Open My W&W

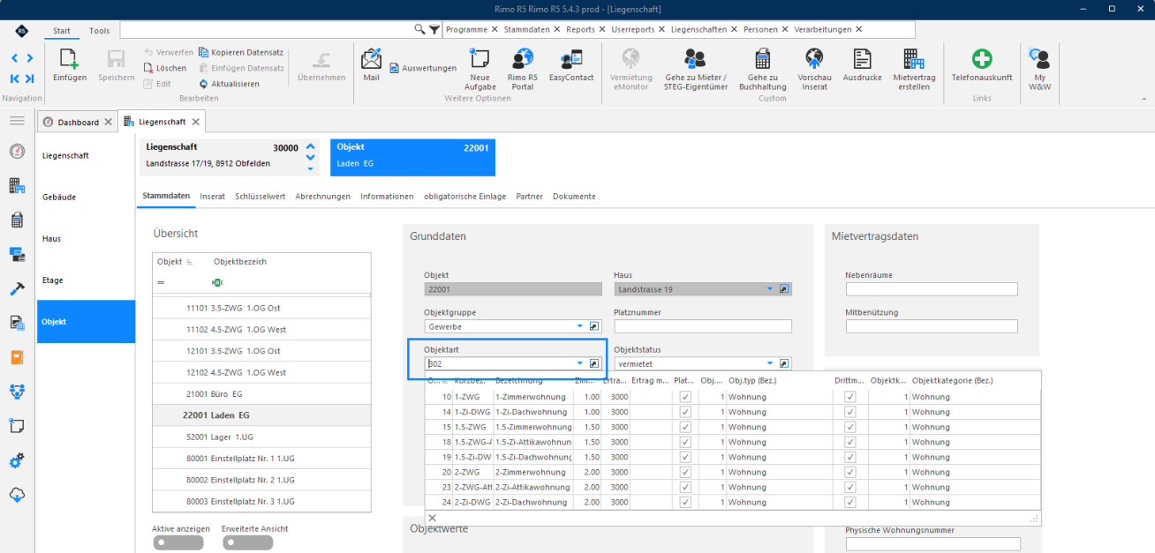1039,59
